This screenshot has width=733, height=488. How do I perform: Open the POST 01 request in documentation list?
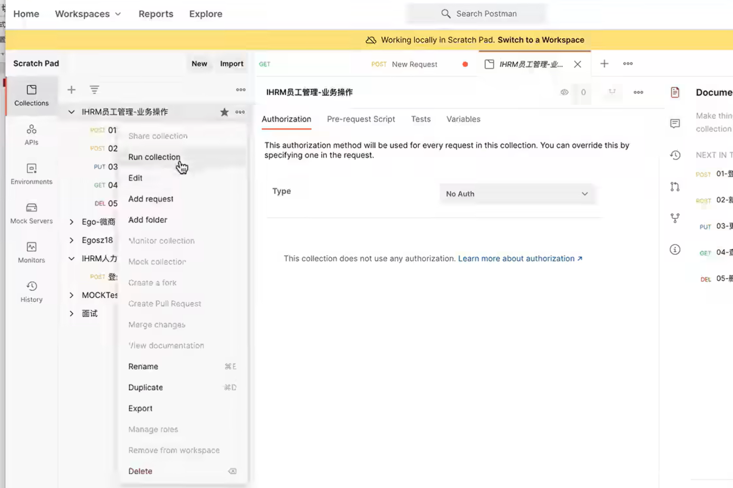click(714, 174)
